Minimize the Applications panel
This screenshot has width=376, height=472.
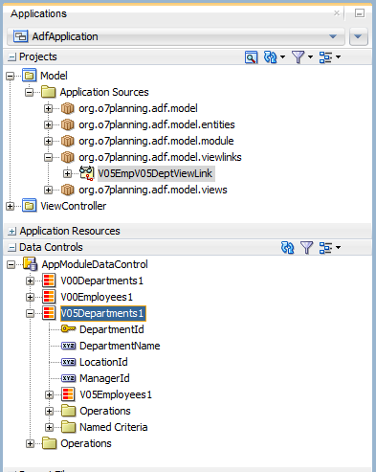click(x=360, y=13)
